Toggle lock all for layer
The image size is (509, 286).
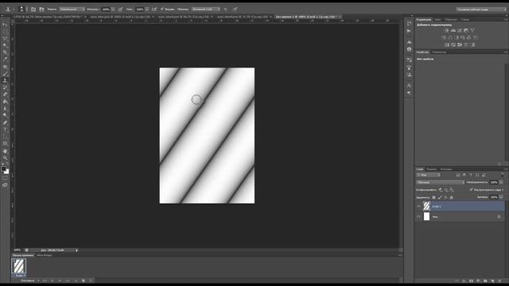[x=451, y=197]
